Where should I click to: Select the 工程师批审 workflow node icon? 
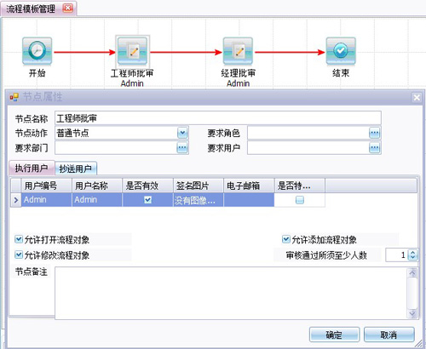coord(132,51)
